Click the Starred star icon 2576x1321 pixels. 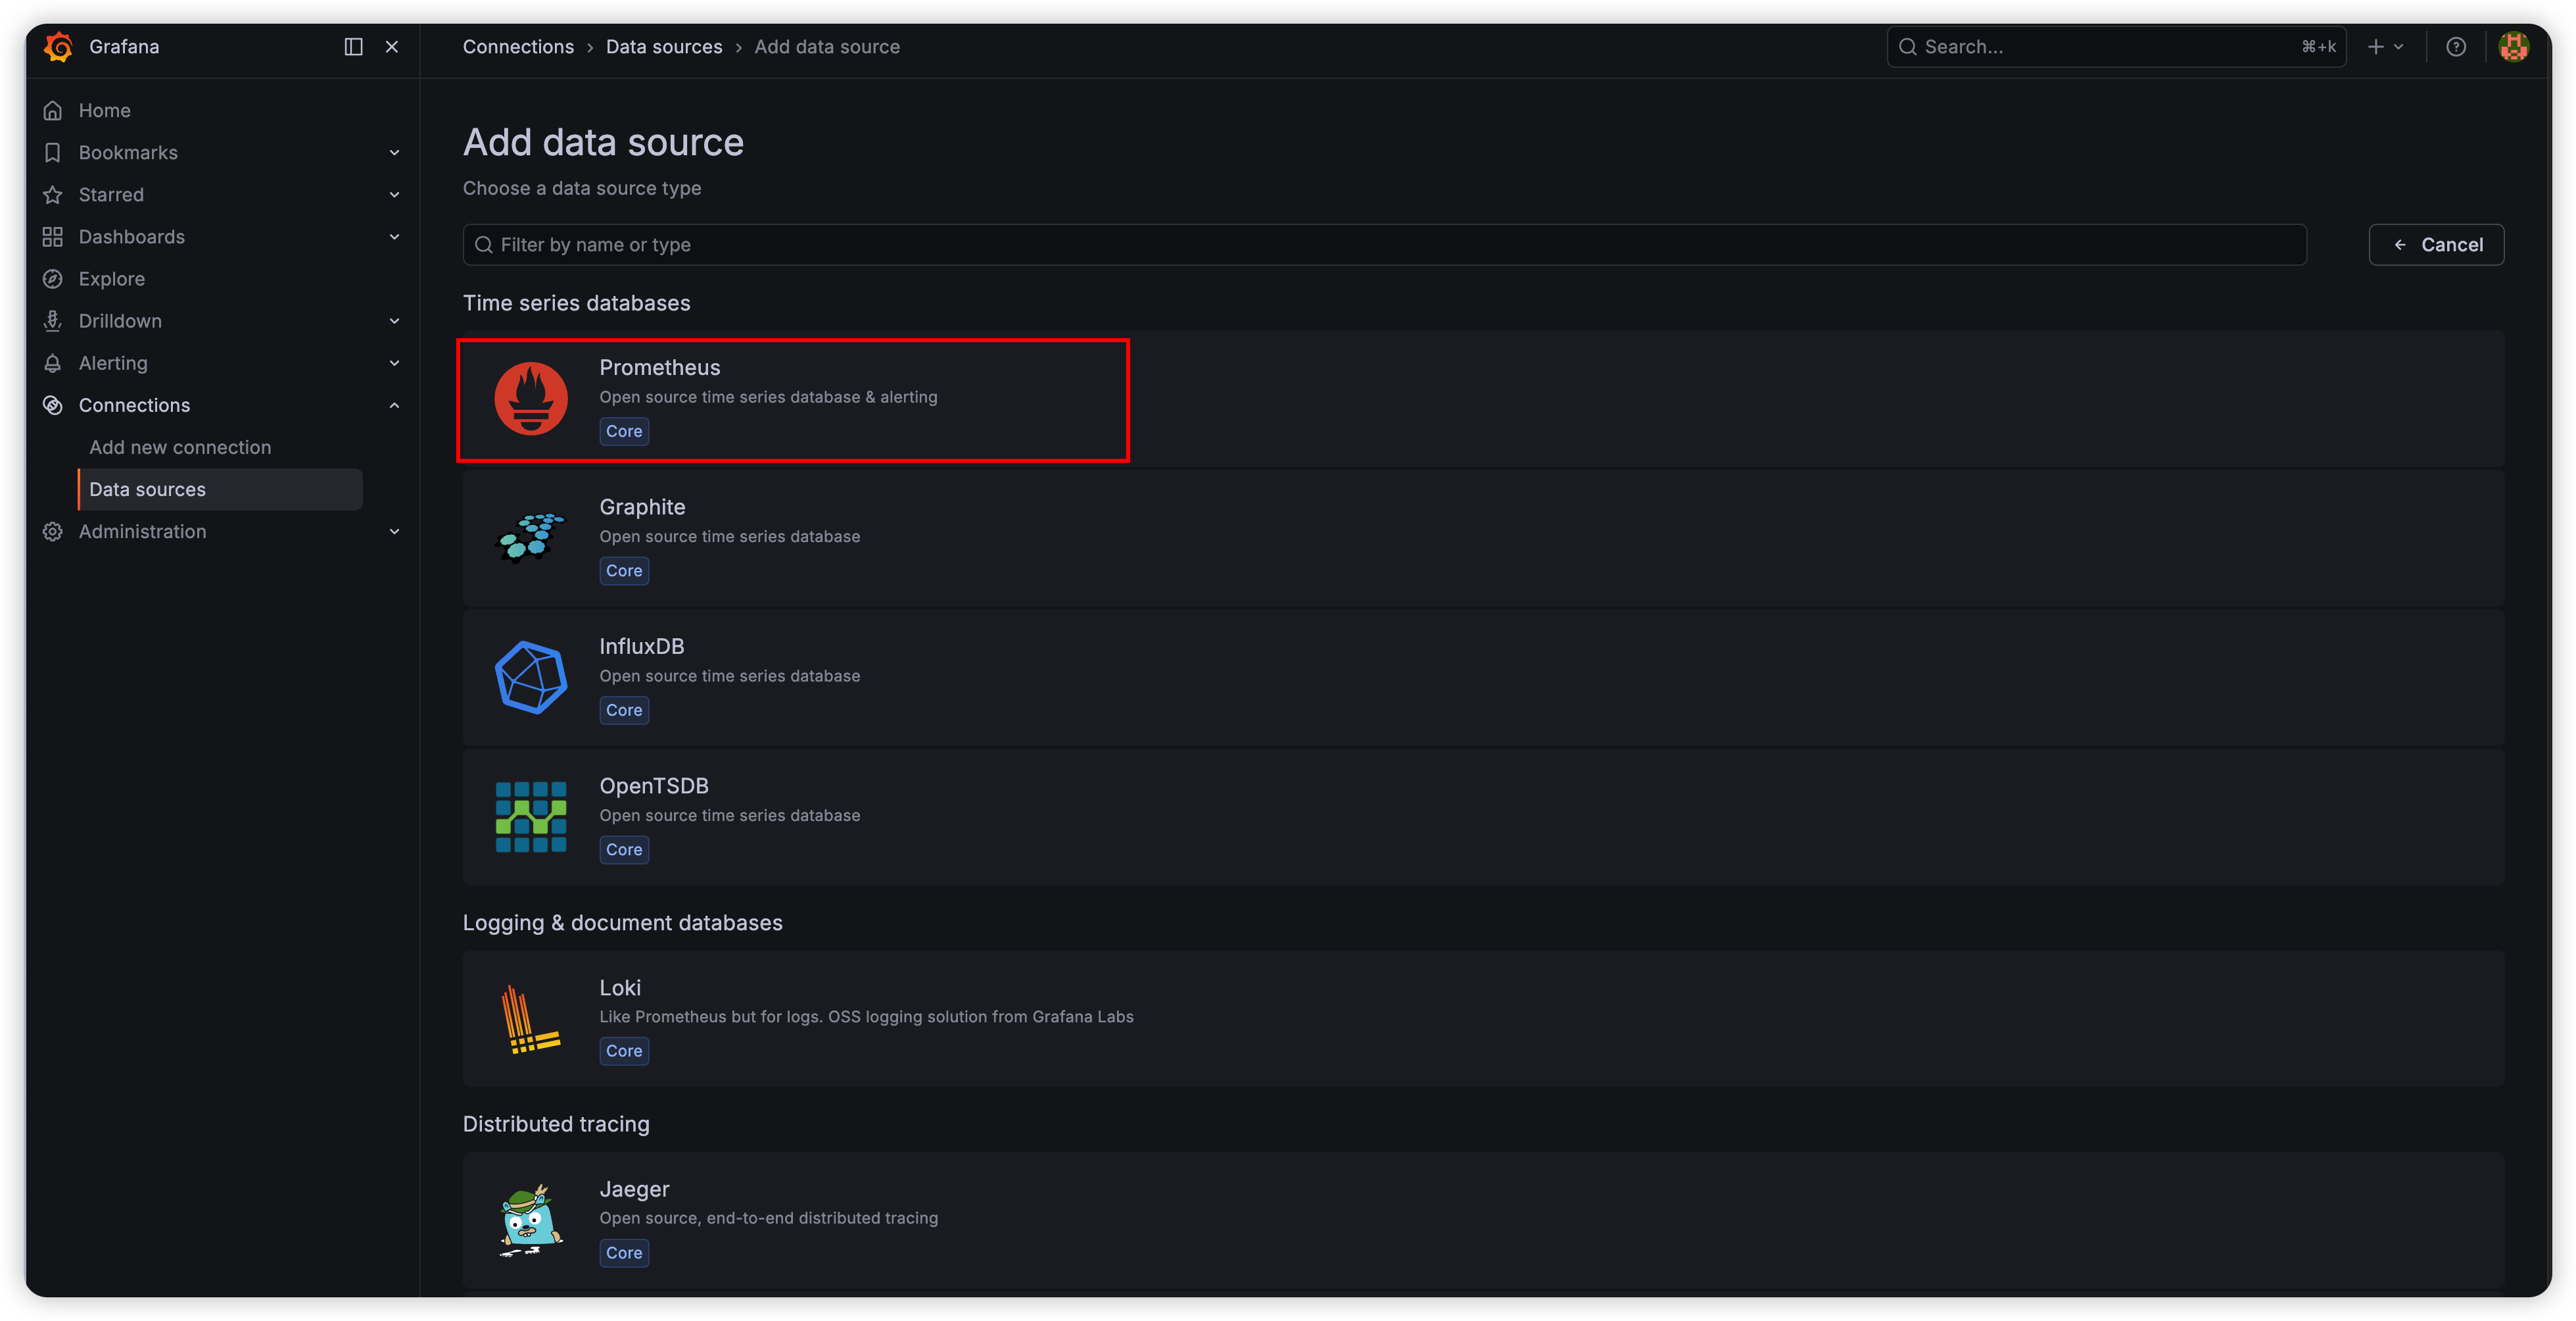53,194
